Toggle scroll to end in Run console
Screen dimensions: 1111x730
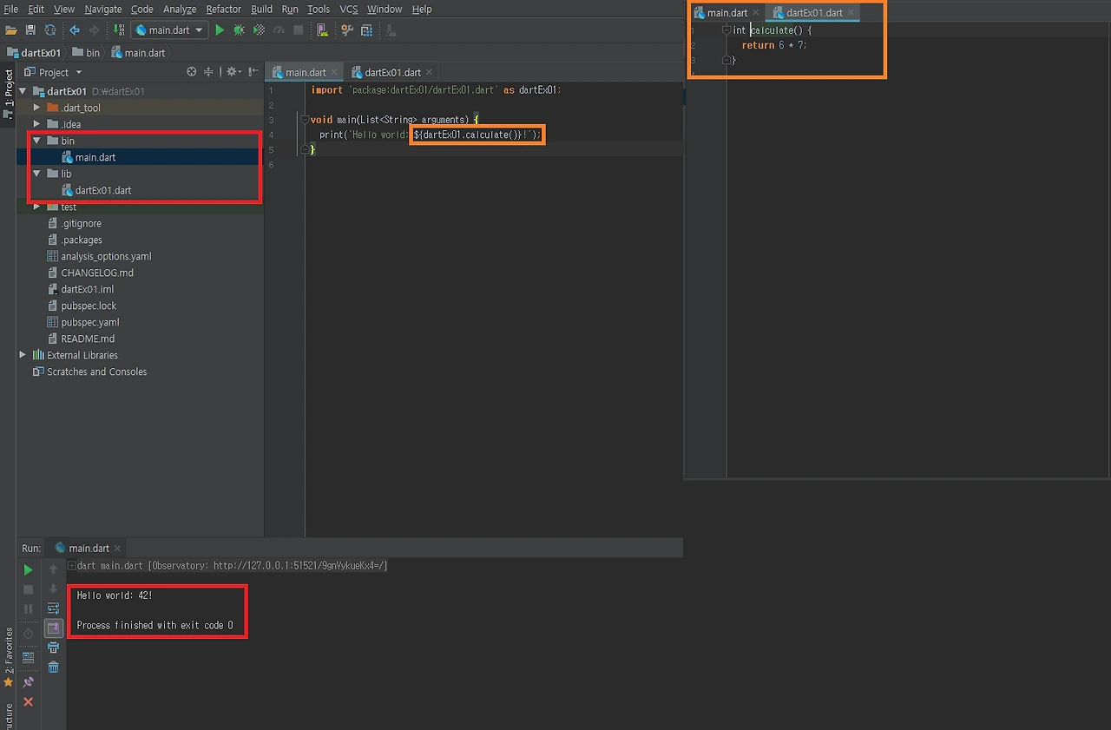pyautogui.click(x=53, y=628)
